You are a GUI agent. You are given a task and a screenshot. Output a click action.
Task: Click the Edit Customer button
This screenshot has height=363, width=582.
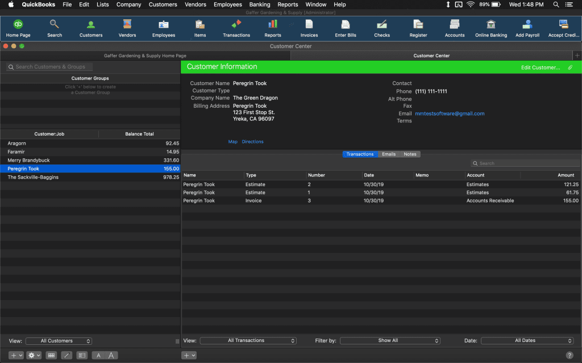point(541,67)
